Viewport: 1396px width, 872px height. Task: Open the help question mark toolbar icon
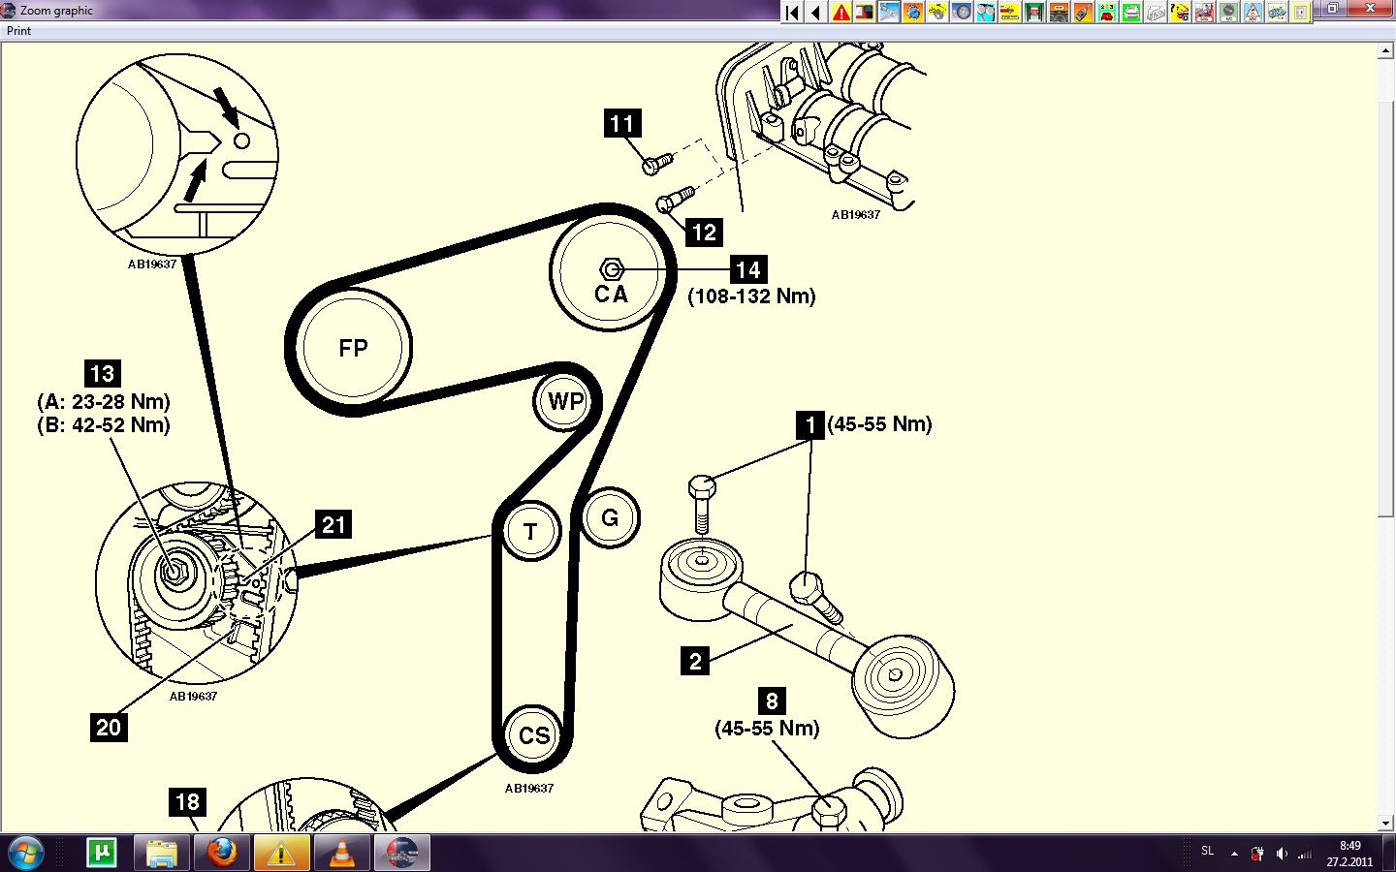point(1179,12)
